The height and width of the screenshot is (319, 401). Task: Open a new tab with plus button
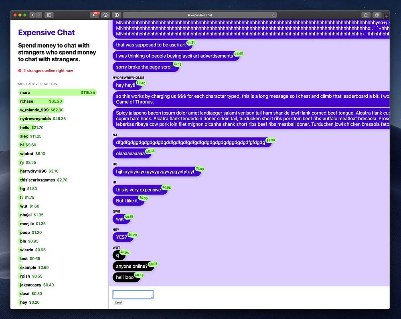[x=387, y=16]
